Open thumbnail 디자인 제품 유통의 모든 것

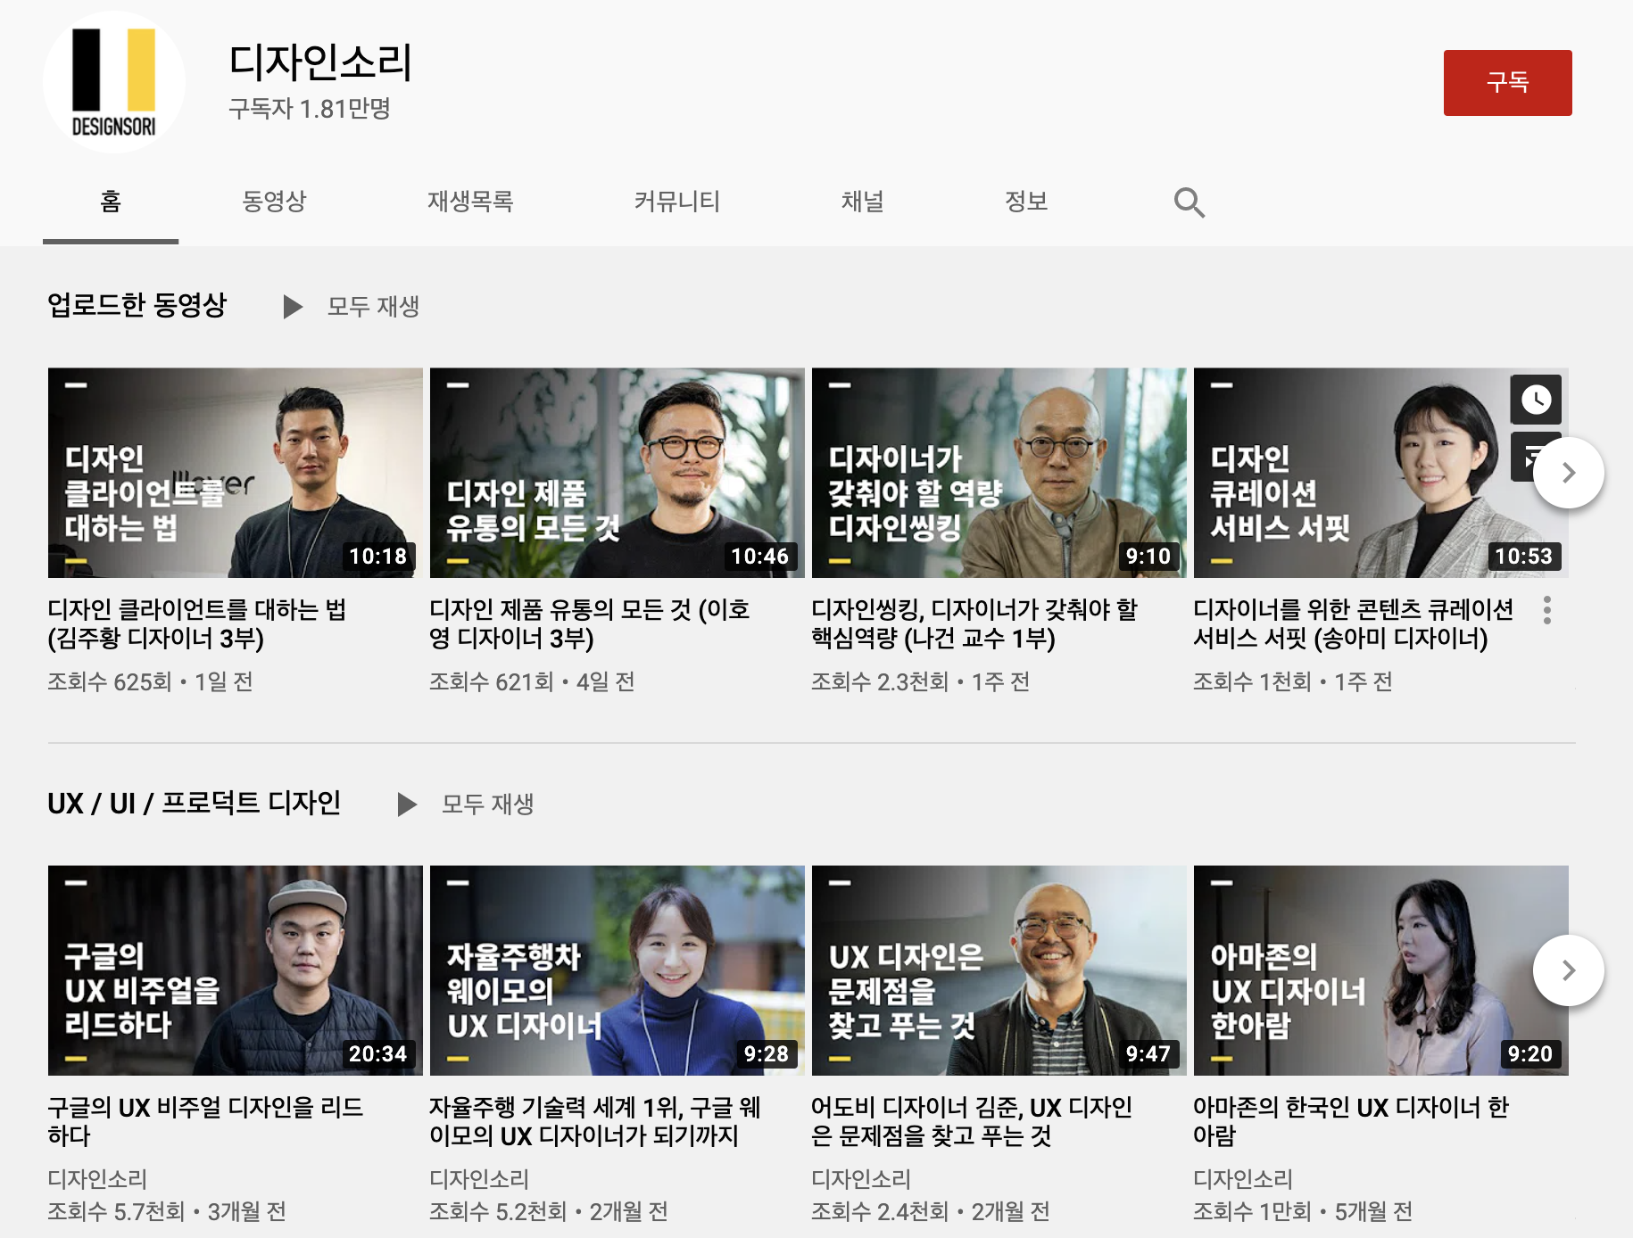coord(618,473)
